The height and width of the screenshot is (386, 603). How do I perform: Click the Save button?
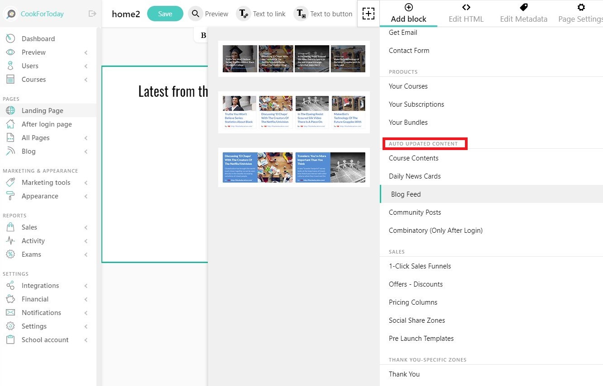(165, 14)
